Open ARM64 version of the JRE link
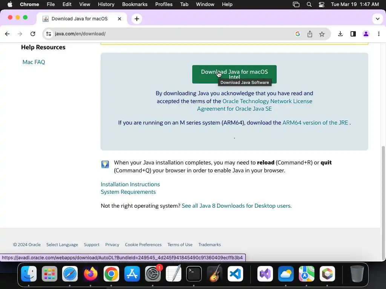386x289 pixels. tap(315, 123)
